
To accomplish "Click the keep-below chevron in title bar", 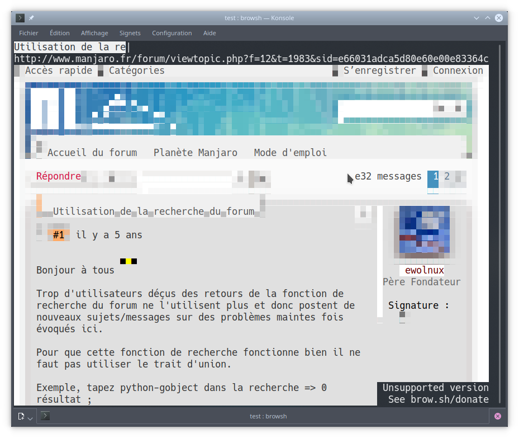I will tap(477, 18).
